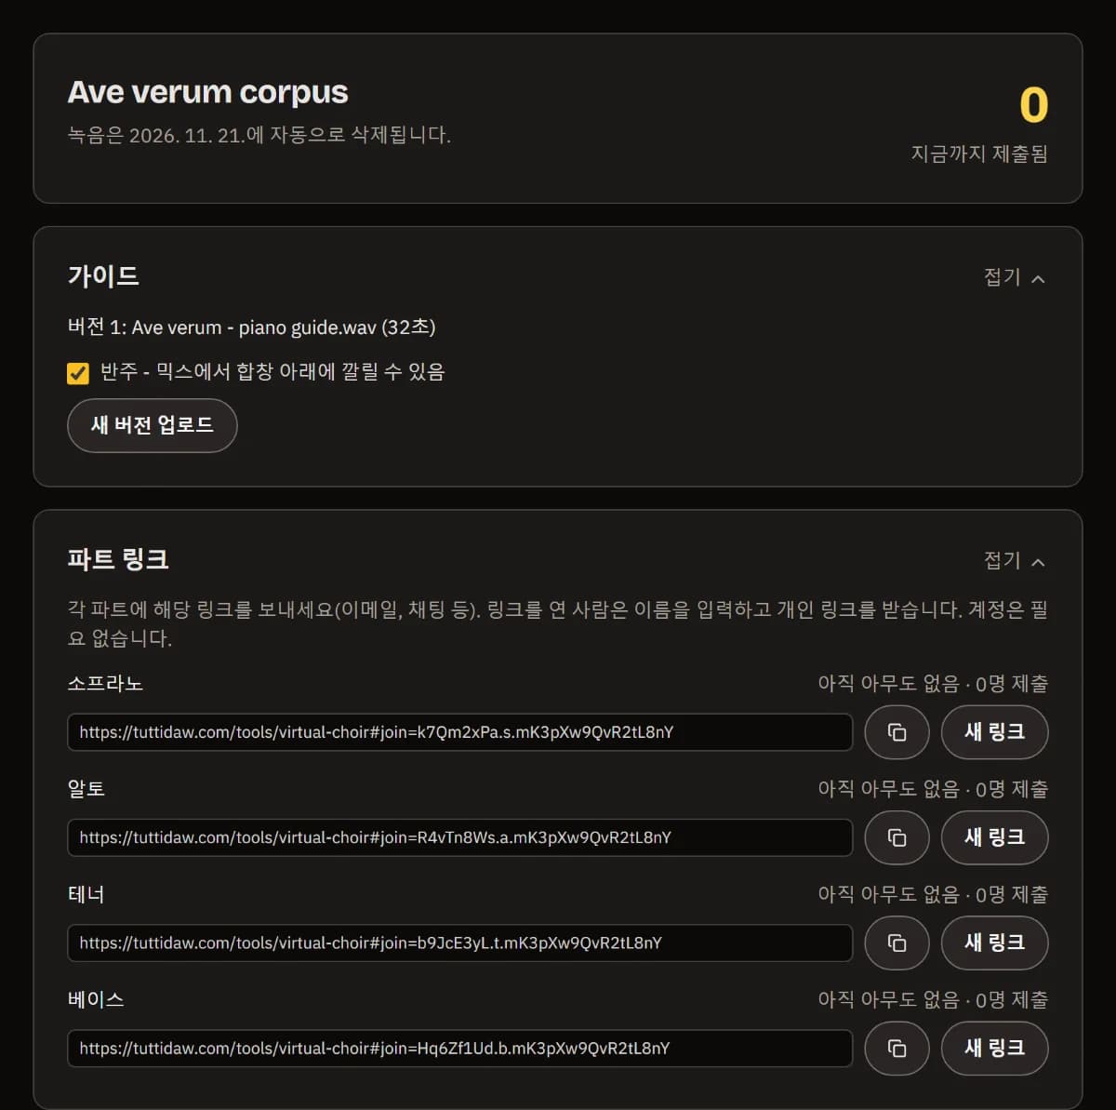
Task: Generate a new link for 테너
Action: (x=994, y=943)
